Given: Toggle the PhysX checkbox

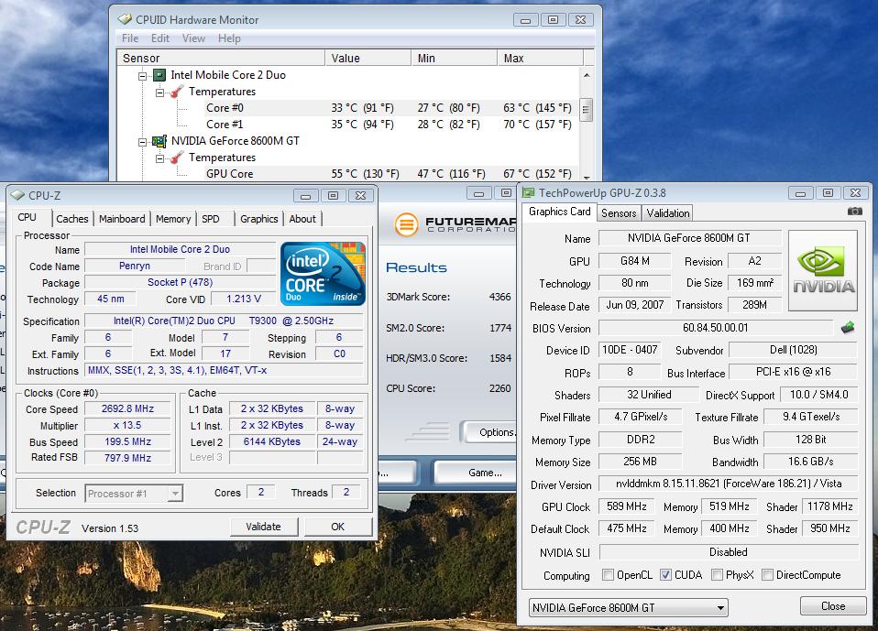Looking at the screenshot, I should 717,574.
